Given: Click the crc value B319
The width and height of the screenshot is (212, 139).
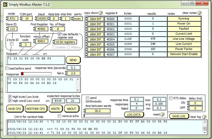Looking at the screenshot, I should tap(58, 101).
